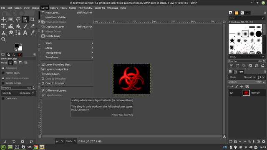Open the Filters menu

pyautogui.click(x=73, y=8)
